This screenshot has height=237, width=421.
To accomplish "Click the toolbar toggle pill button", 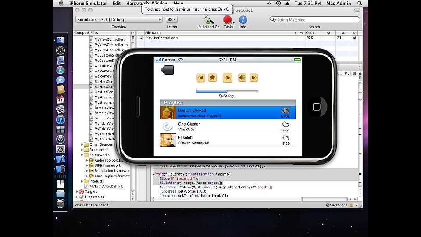I will click(x=357, y=10).
